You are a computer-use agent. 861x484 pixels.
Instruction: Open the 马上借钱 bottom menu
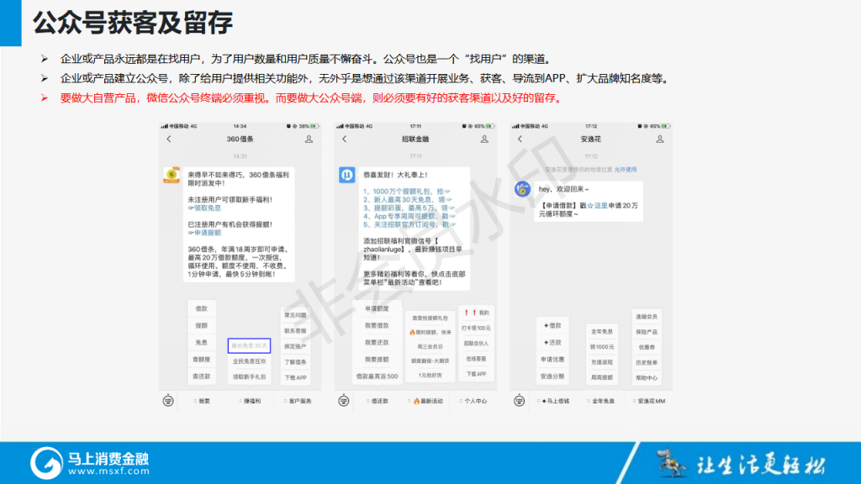554,401
